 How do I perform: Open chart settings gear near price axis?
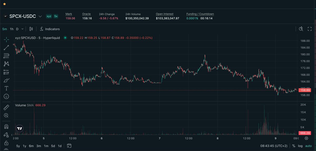click(307, 138)
